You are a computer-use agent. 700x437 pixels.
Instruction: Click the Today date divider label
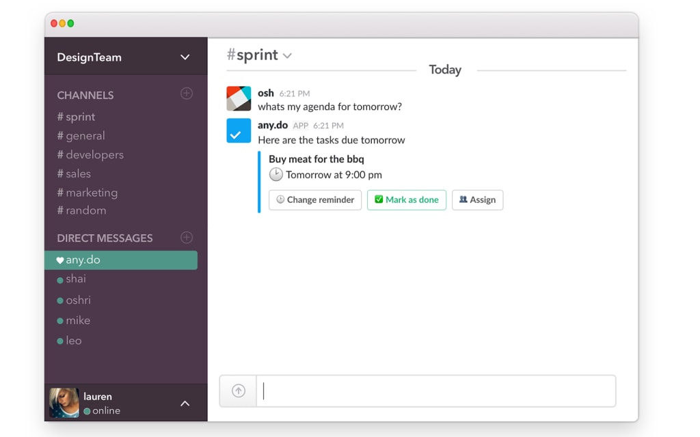(x=445, y=70)
